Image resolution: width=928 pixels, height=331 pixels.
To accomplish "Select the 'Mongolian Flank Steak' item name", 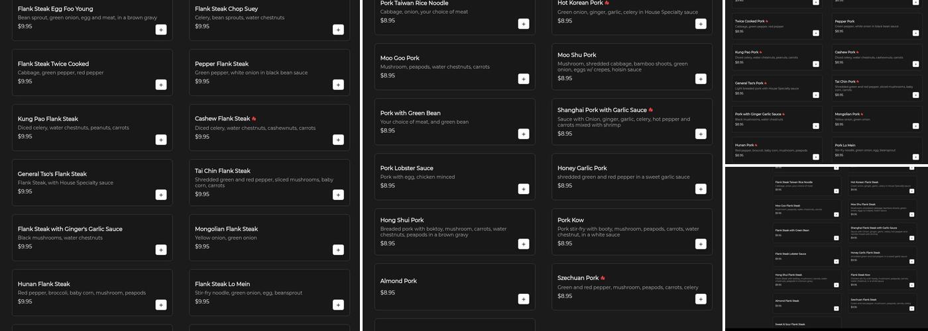I will [x=226, y=229].
